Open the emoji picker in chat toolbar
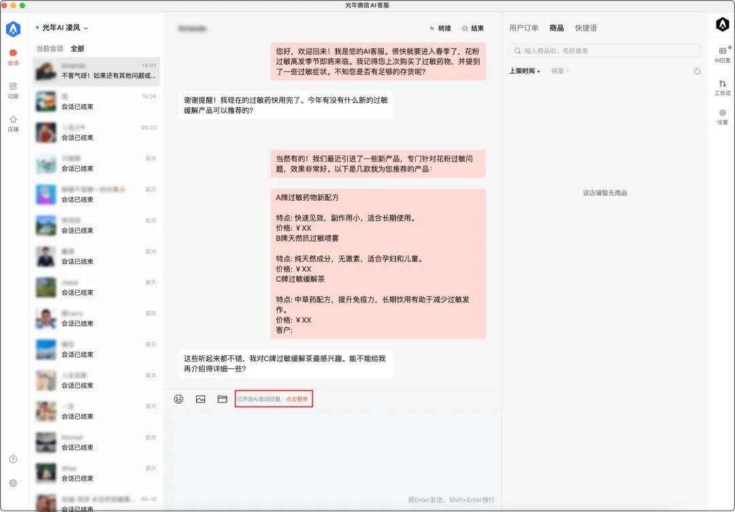The image size is (735, 512). point(178,399)
